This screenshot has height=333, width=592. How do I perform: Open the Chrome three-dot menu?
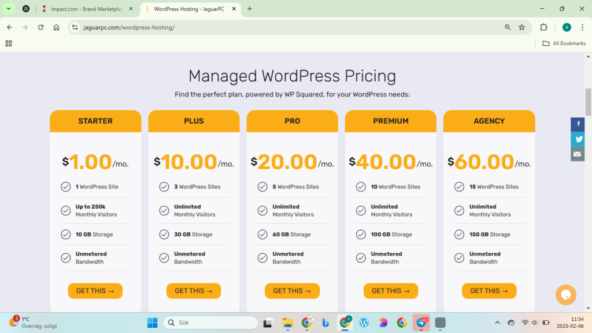pos(583,27)
